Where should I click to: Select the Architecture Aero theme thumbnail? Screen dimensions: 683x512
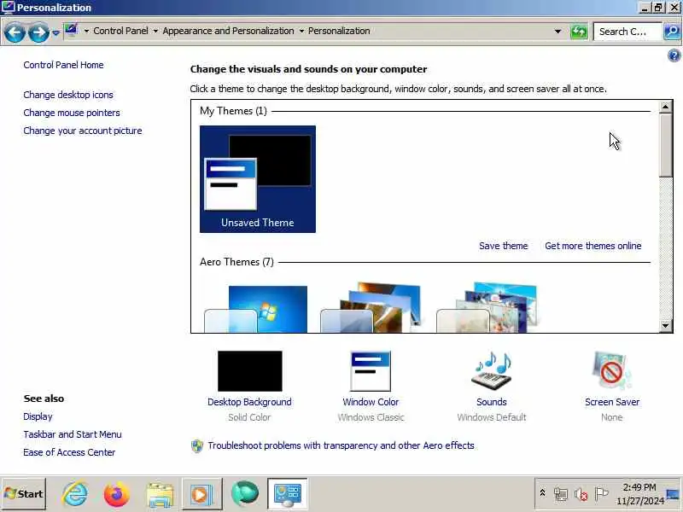[371, 307]
